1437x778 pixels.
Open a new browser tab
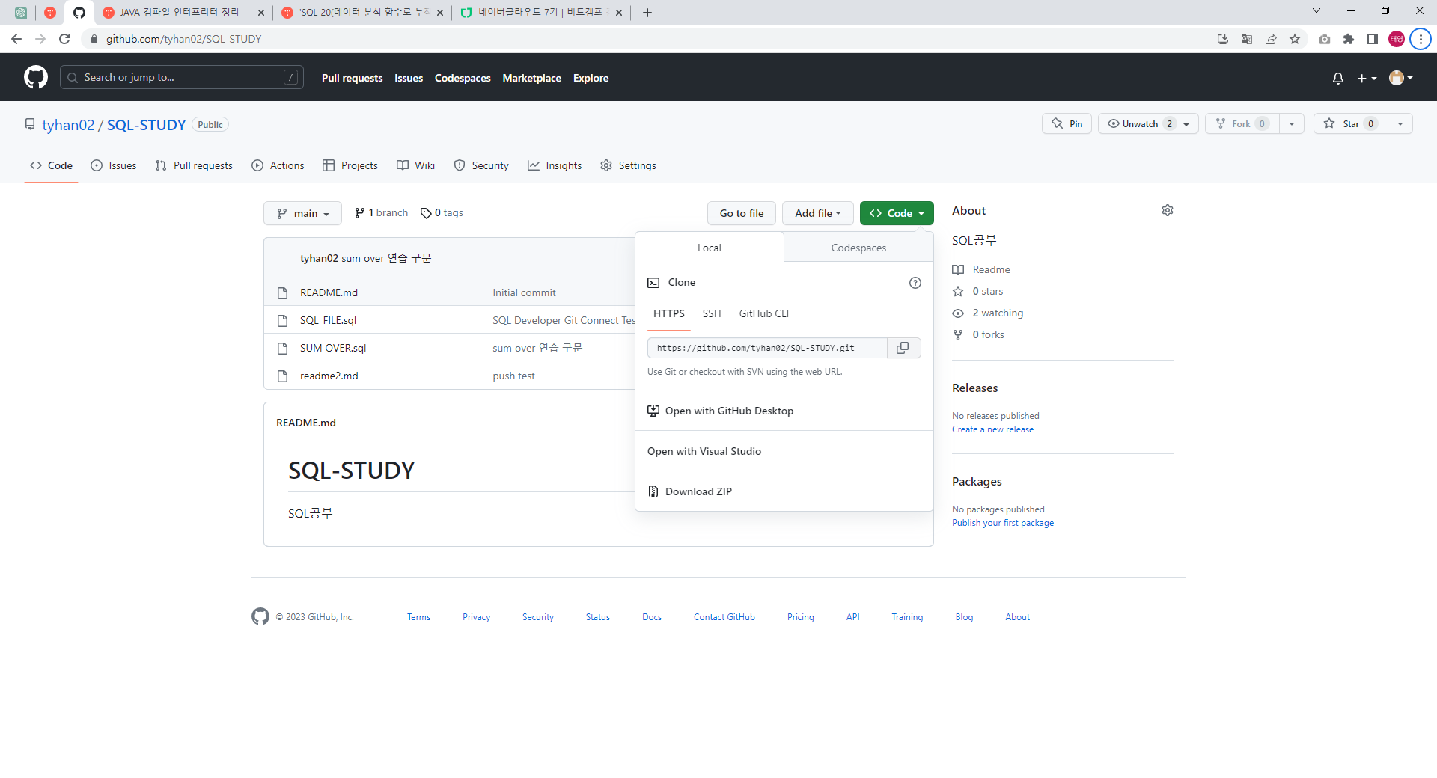point(647,13)
